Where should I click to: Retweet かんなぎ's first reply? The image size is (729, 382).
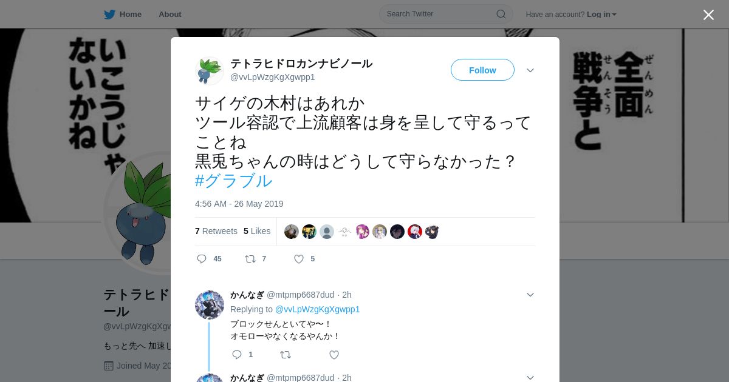pyautogui.click(x=286, y=355)
